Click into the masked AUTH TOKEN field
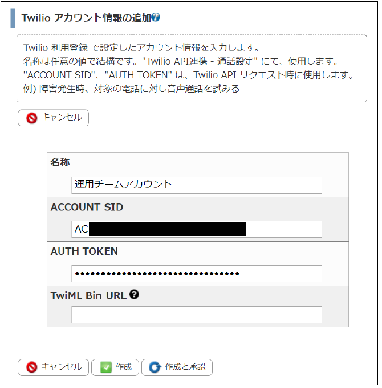This screenshot has height=388, width=382. click(197, 274)
